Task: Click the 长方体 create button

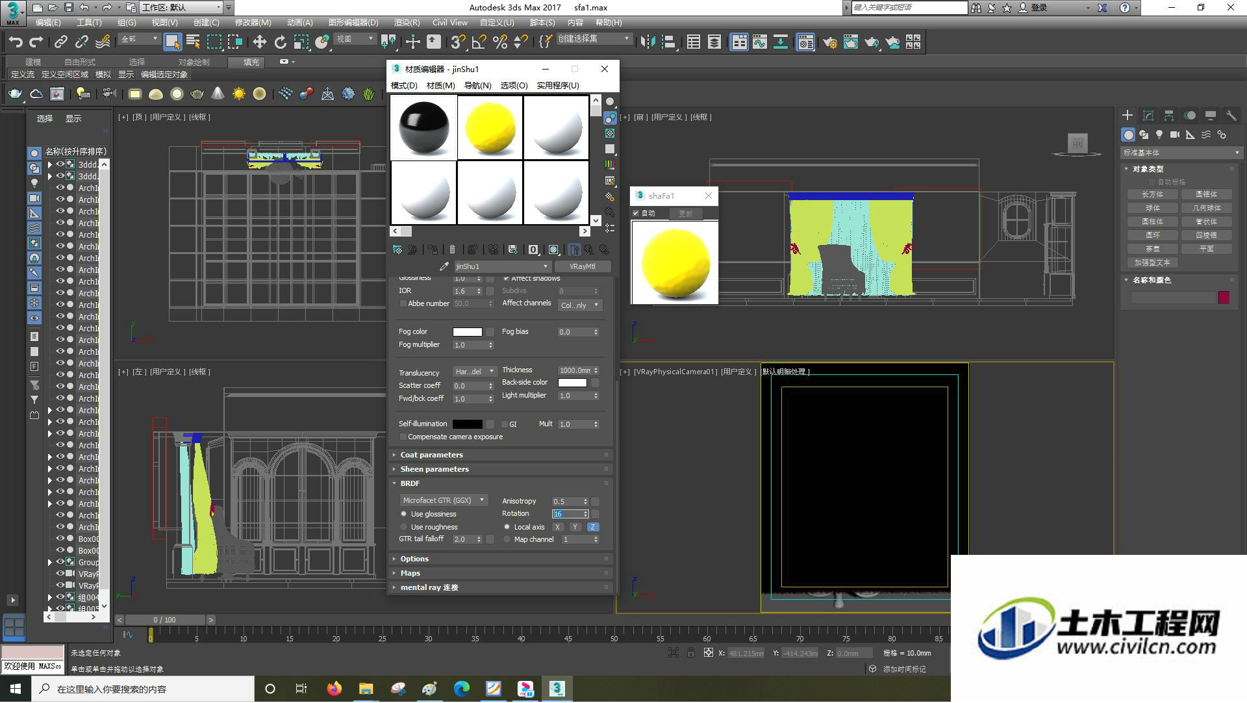Action: [x=1153, y=194]
